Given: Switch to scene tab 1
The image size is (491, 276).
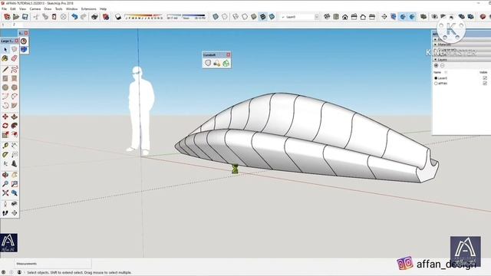Looking at the screenshot, I should [3, 25].
